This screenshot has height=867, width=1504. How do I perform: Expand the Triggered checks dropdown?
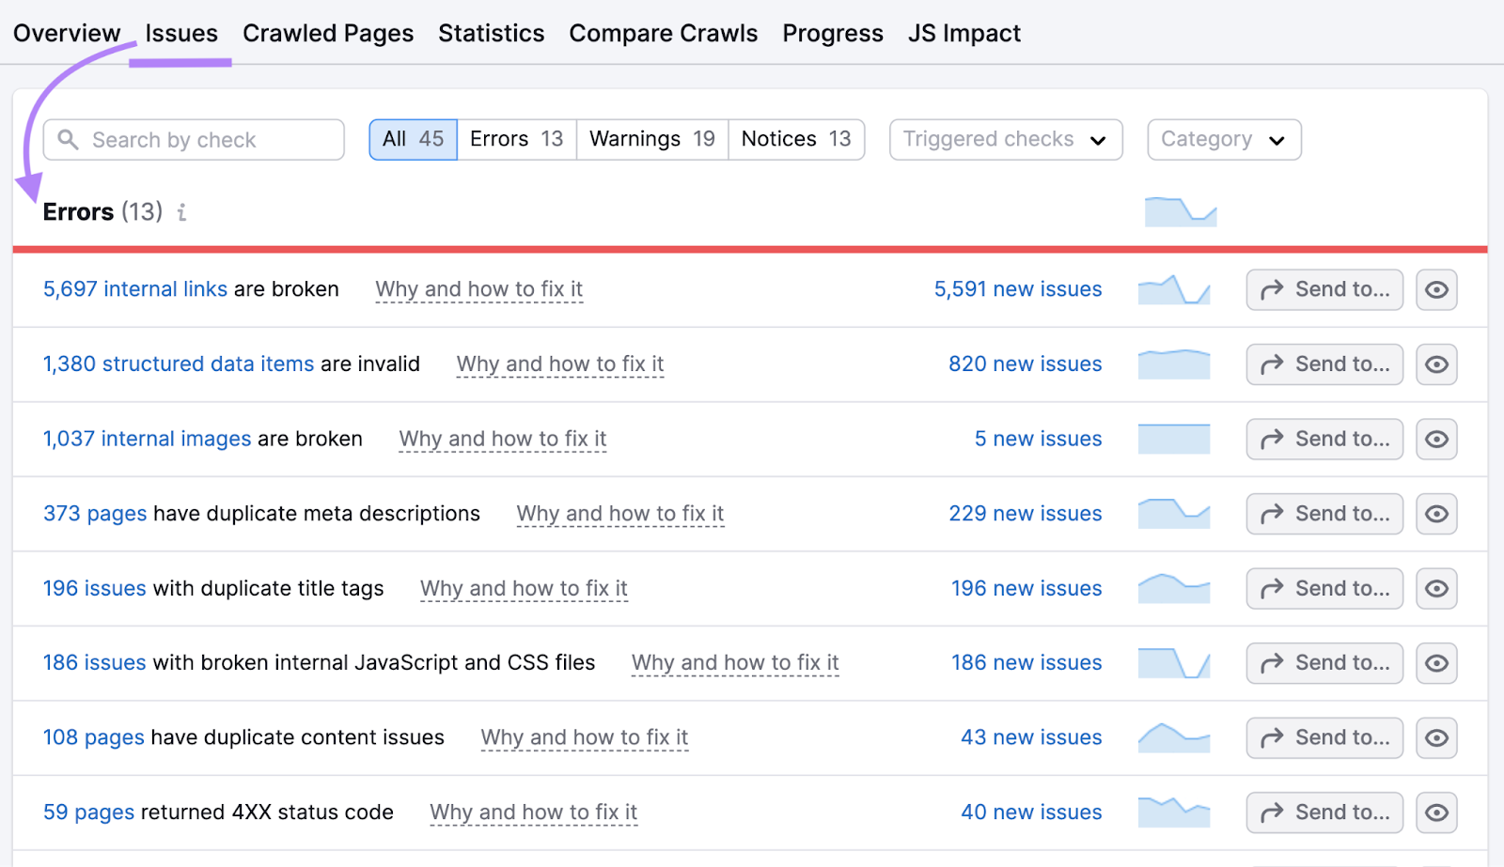(1006, 140)
